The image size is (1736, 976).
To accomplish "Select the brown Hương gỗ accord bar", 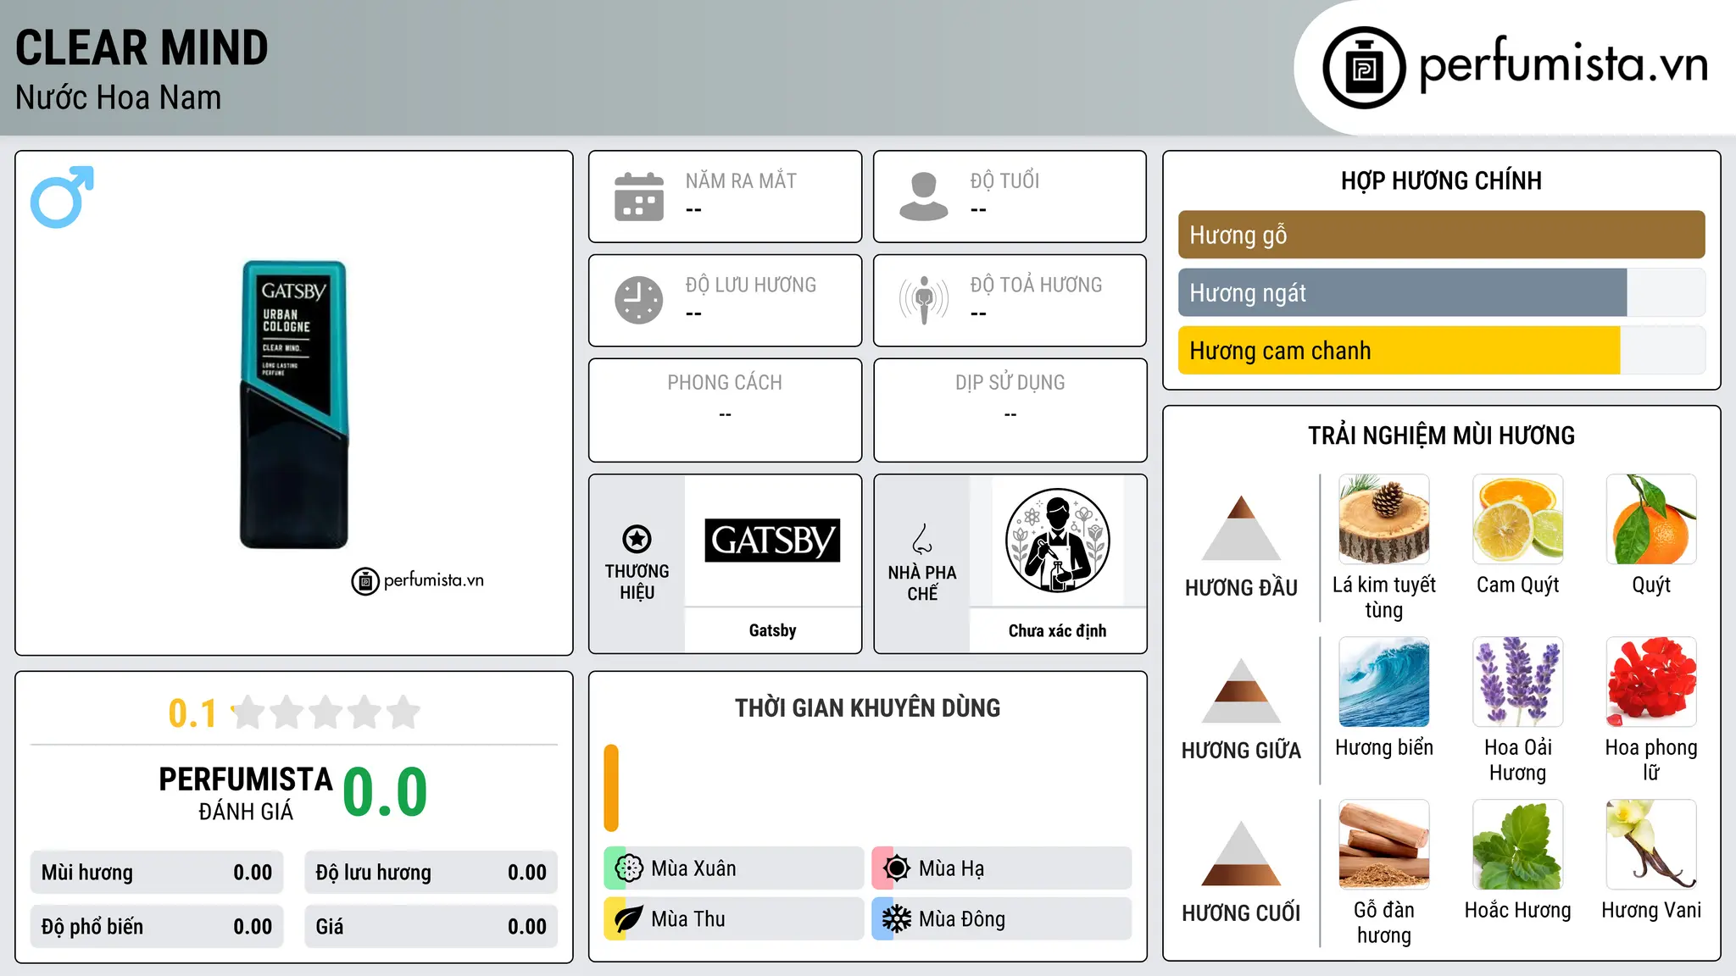I will (x=1441, y=235).
